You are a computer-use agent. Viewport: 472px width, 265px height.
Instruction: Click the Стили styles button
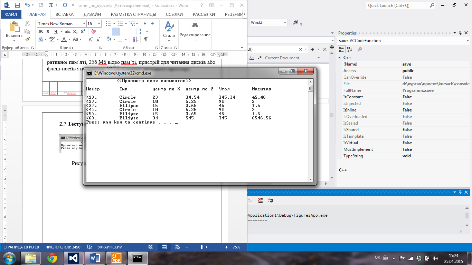pyautogui.click(x=169, y=29)
